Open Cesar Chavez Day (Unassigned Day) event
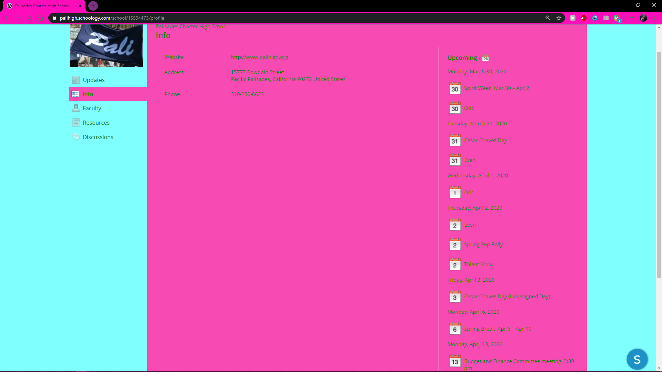 [x=507, y=297]
